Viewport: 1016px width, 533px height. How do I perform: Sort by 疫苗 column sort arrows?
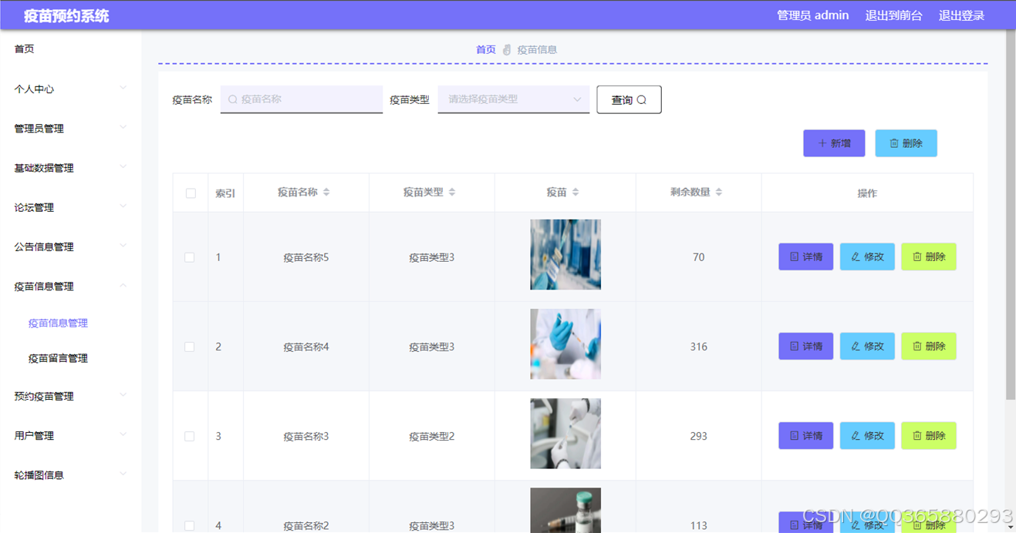[x=576, y=193]
